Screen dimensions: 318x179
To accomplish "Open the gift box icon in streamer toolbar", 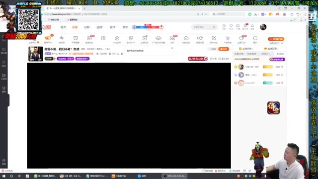I will pos(103,38).
